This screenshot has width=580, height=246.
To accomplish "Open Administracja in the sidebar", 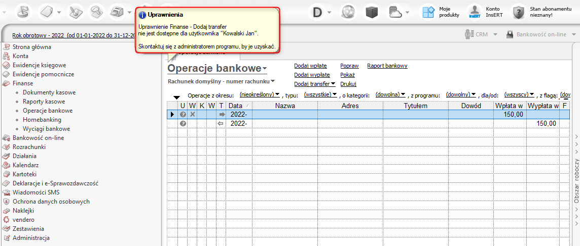I will (x=31, y=238).
